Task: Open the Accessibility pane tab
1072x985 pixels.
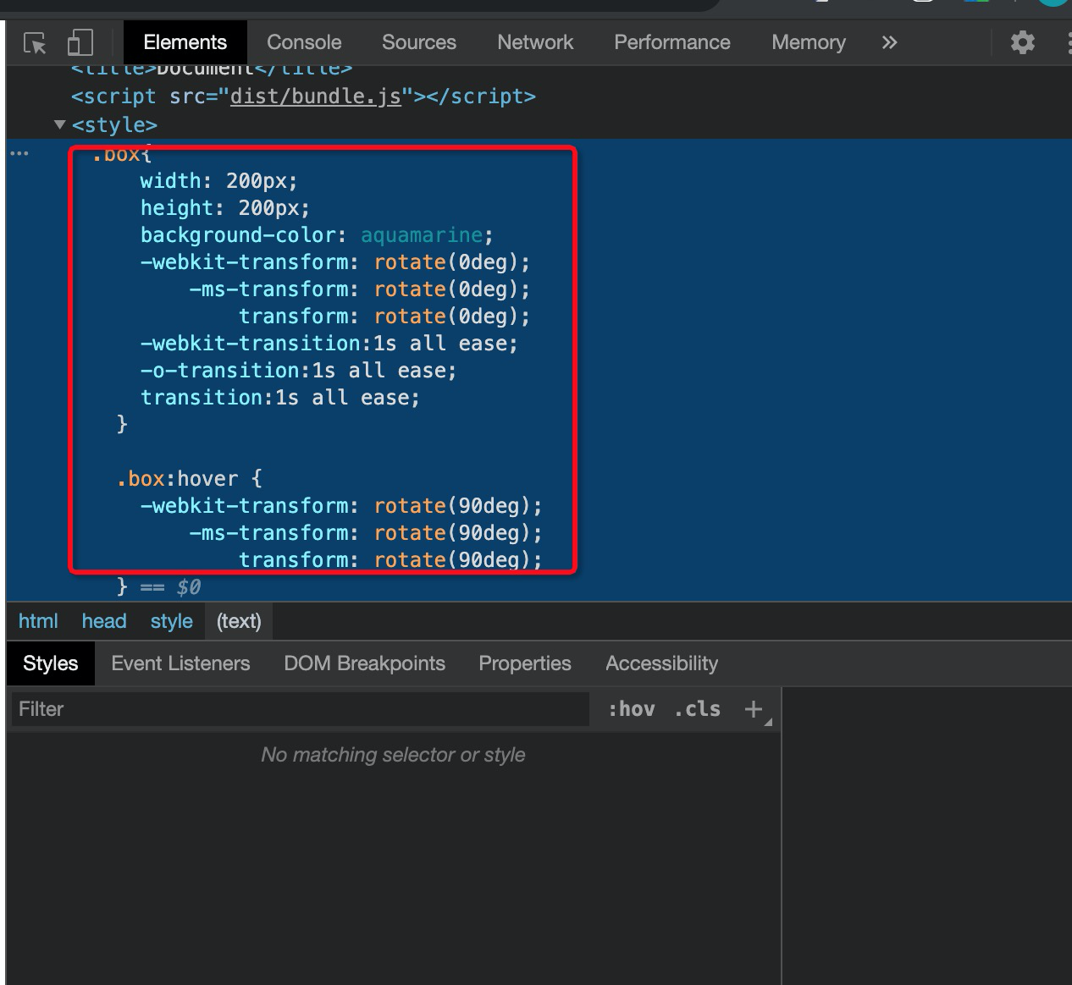Action: tap(662, 663)
